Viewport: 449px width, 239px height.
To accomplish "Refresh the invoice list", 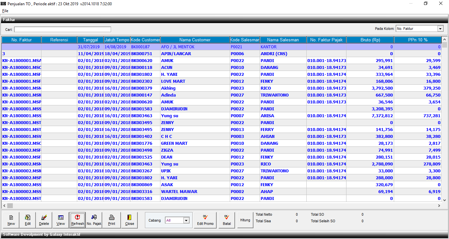I will [77, 220].
